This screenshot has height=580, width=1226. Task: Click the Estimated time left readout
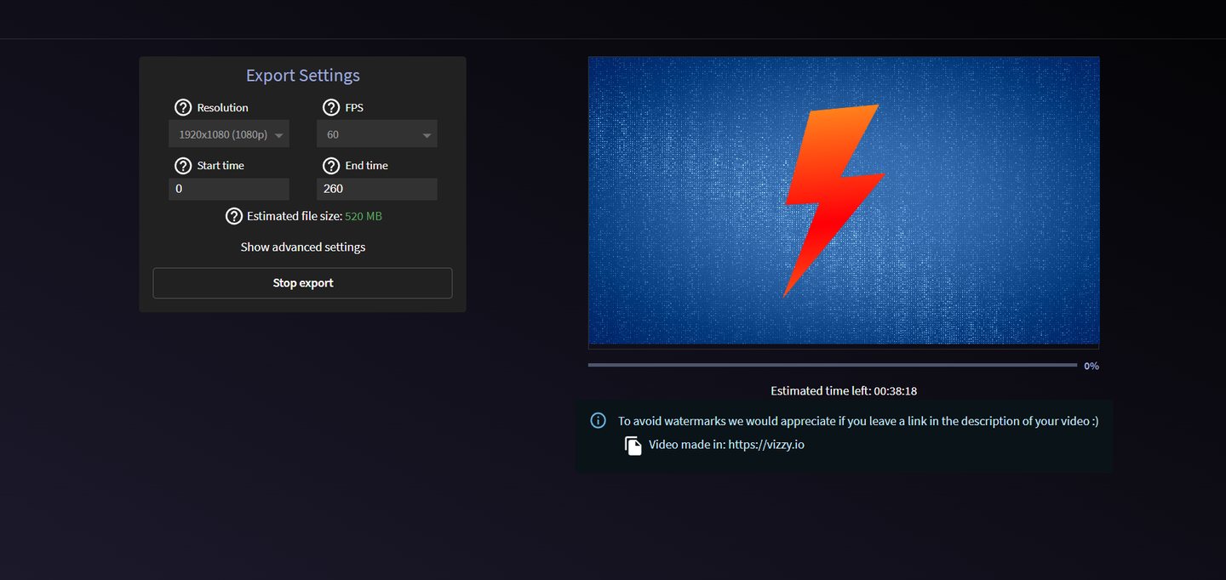click(844, 391)
